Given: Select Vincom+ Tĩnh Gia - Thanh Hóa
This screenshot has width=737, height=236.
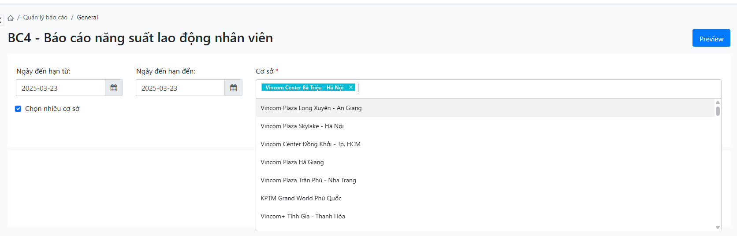Looking at the screenshot, I should [x=302, y=216].
